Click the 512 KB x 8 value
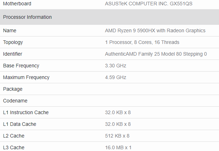The height and width of the screenshot is (151, 219). tap(117, 136)
